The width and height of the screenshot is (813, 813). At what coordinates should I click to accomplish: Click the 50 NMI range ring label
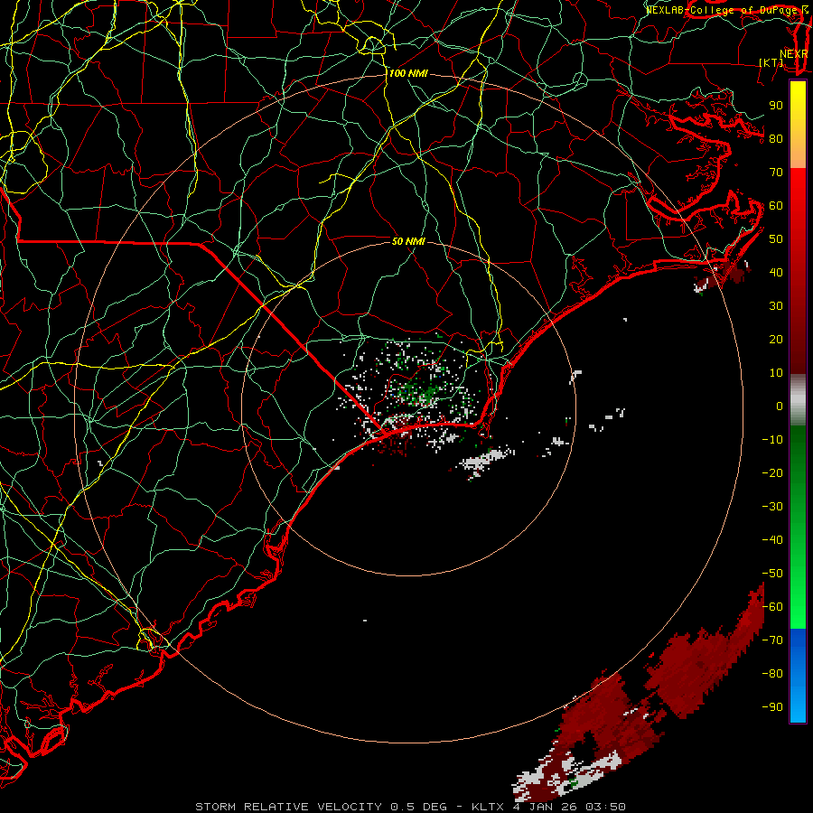coord(408,241)
